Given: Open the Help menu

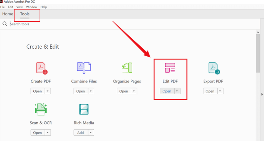Looking at the screenshot, I should [x=44, y=7].
